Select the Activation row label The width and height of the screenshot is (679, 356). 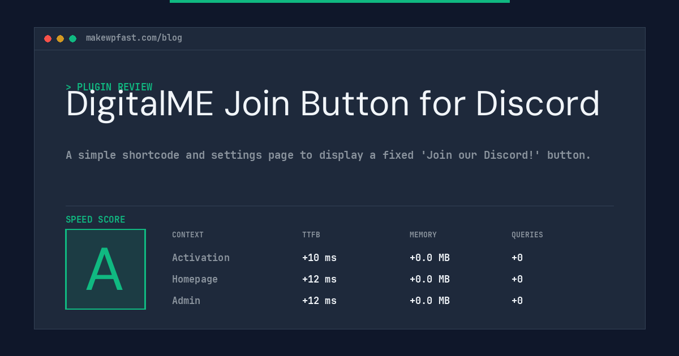[201, 258]
